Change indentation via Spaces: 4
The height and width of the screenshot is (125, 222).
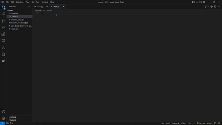point(176,123)
